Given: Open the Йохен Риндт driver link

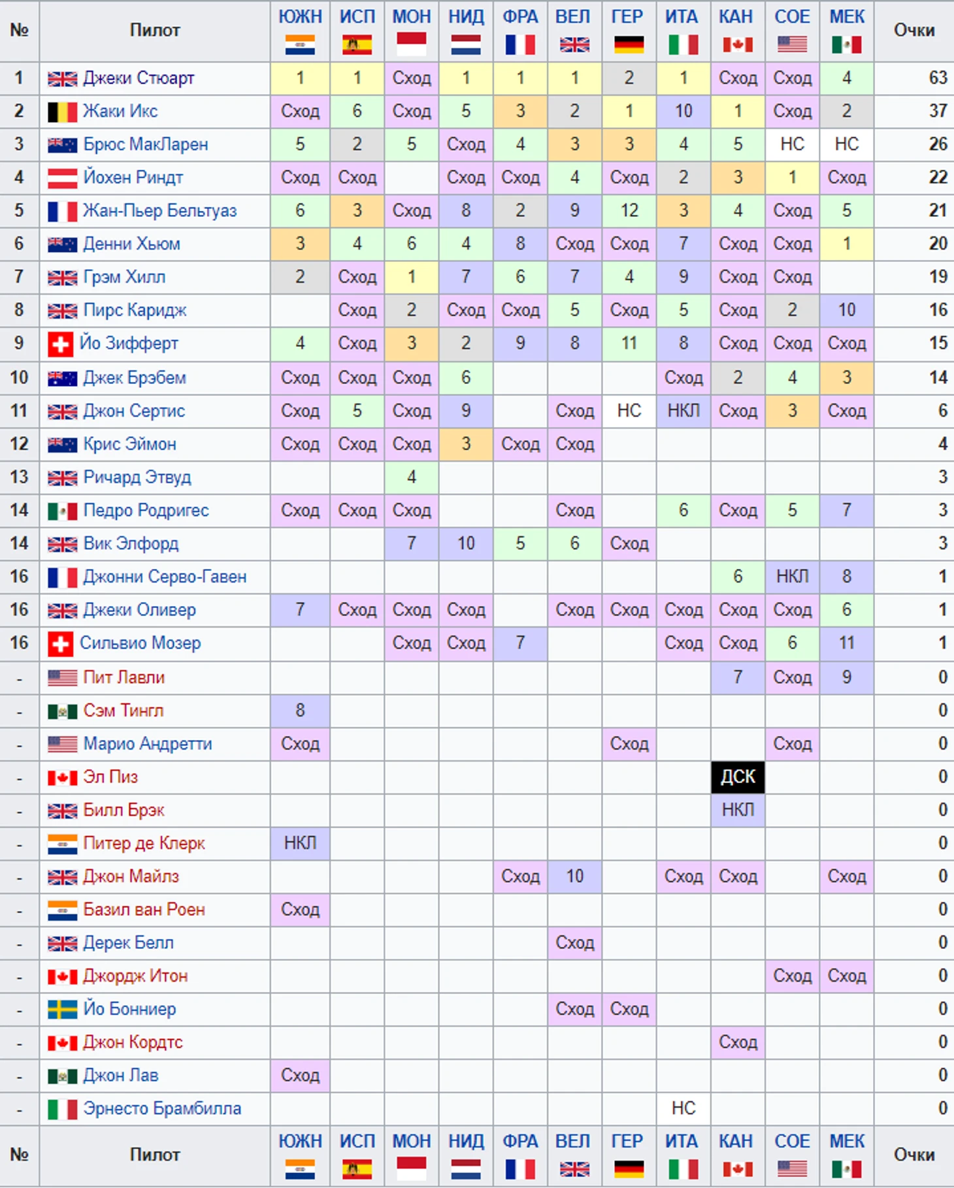Looking at the screenshot, I should tap(133, 178).
